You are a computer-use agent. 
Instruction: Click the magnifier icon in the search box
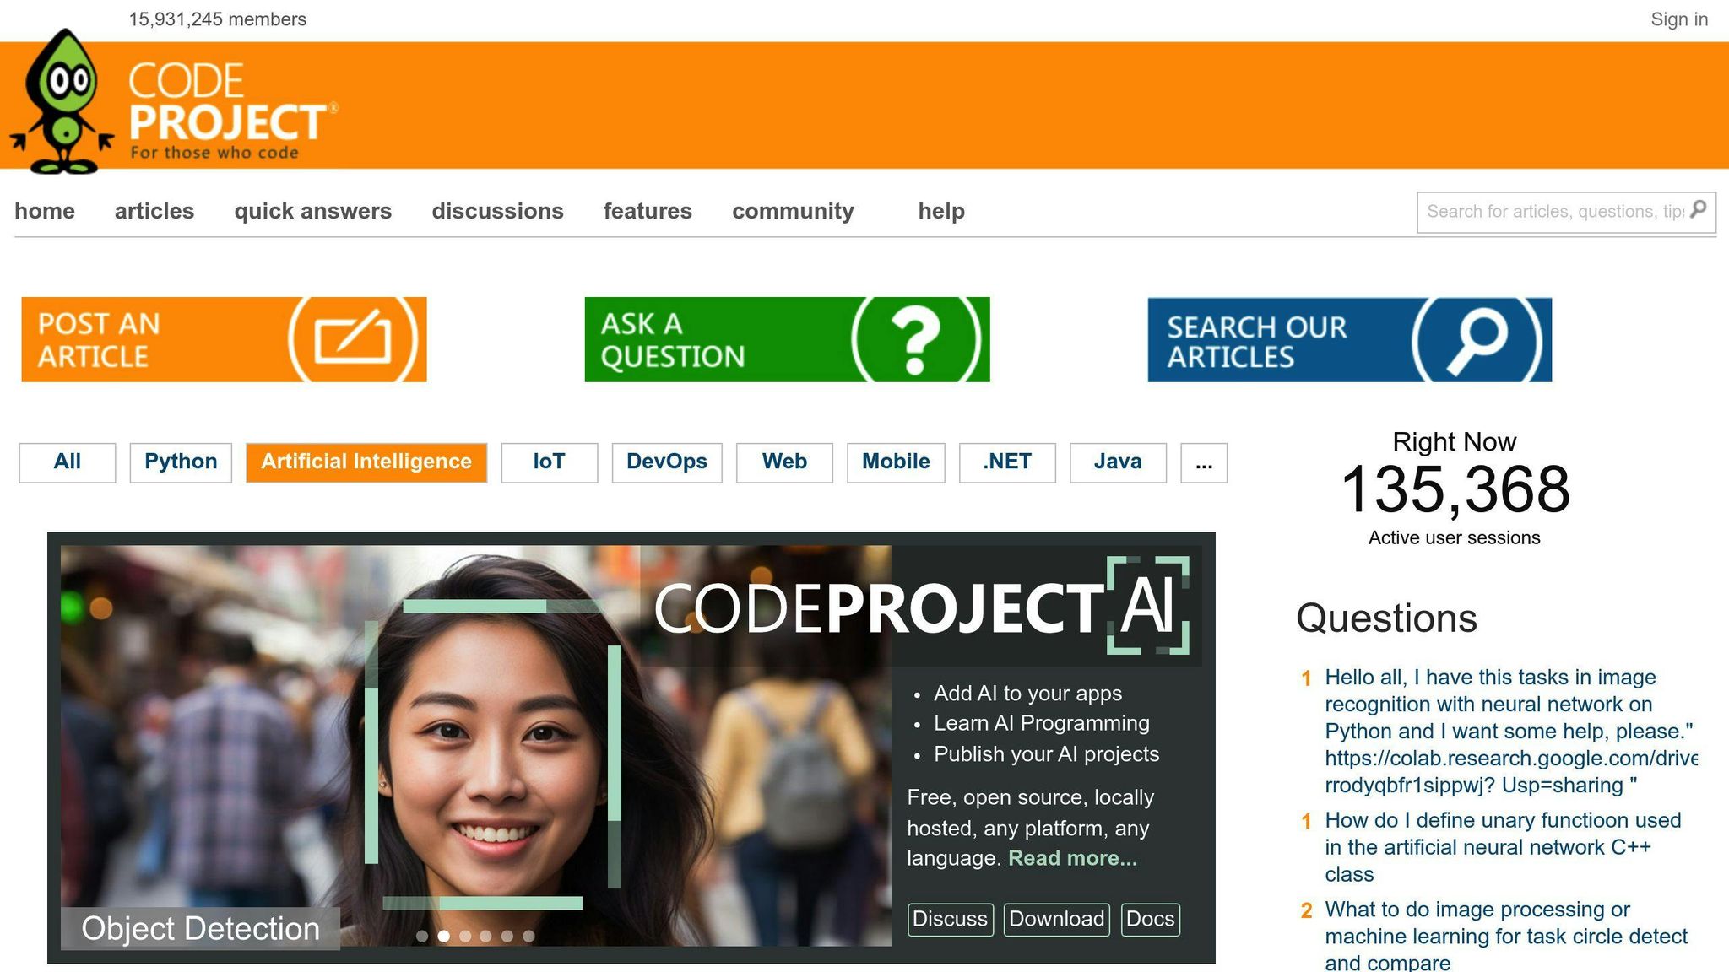pyautogui.click(x=1699, y=212)
